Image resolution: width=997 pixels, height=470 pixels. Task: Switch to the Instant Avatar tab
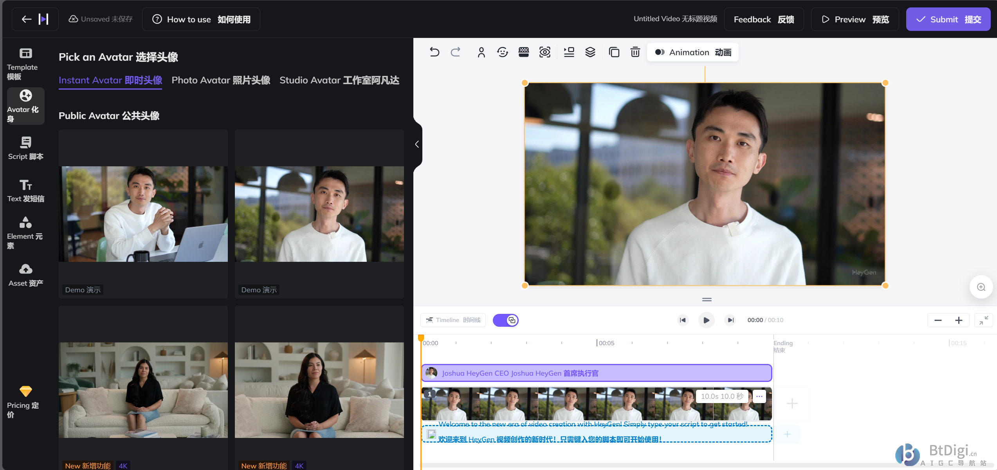point(110,80)
